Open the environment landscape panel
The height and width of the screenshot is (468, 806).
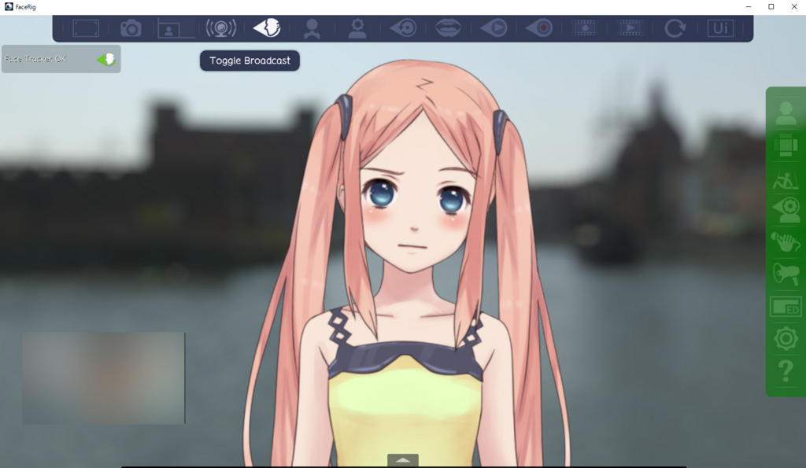[786, 179]
